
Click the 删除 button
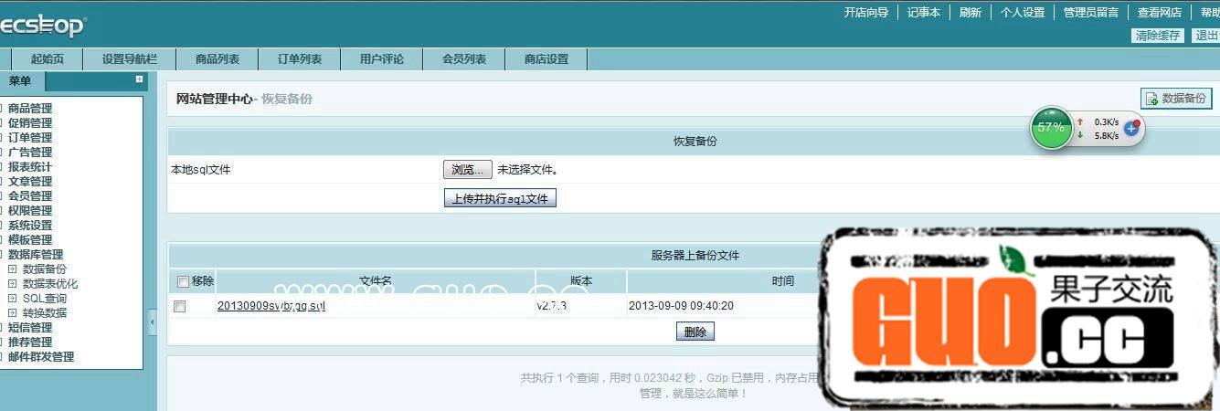point(695,332)
